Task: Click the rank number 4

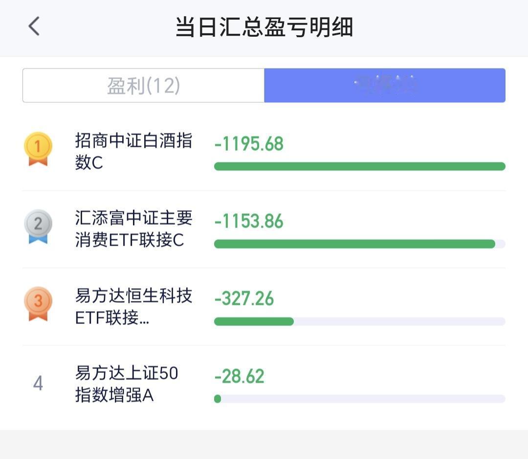Action: point(38,383)
